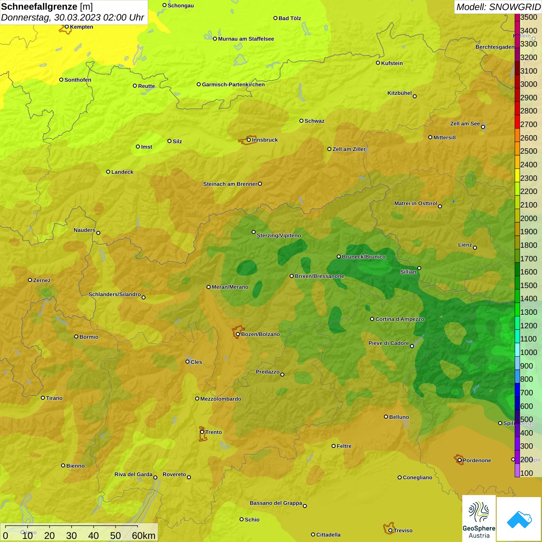This screenshot has height=542, width=542.
Task: Click the Pieve di Cadore label
Action: [389, 343]
